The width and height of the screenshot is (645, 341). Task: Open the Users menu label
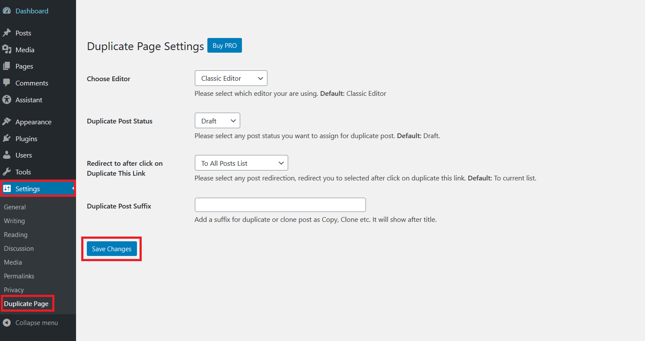point(24,155)
